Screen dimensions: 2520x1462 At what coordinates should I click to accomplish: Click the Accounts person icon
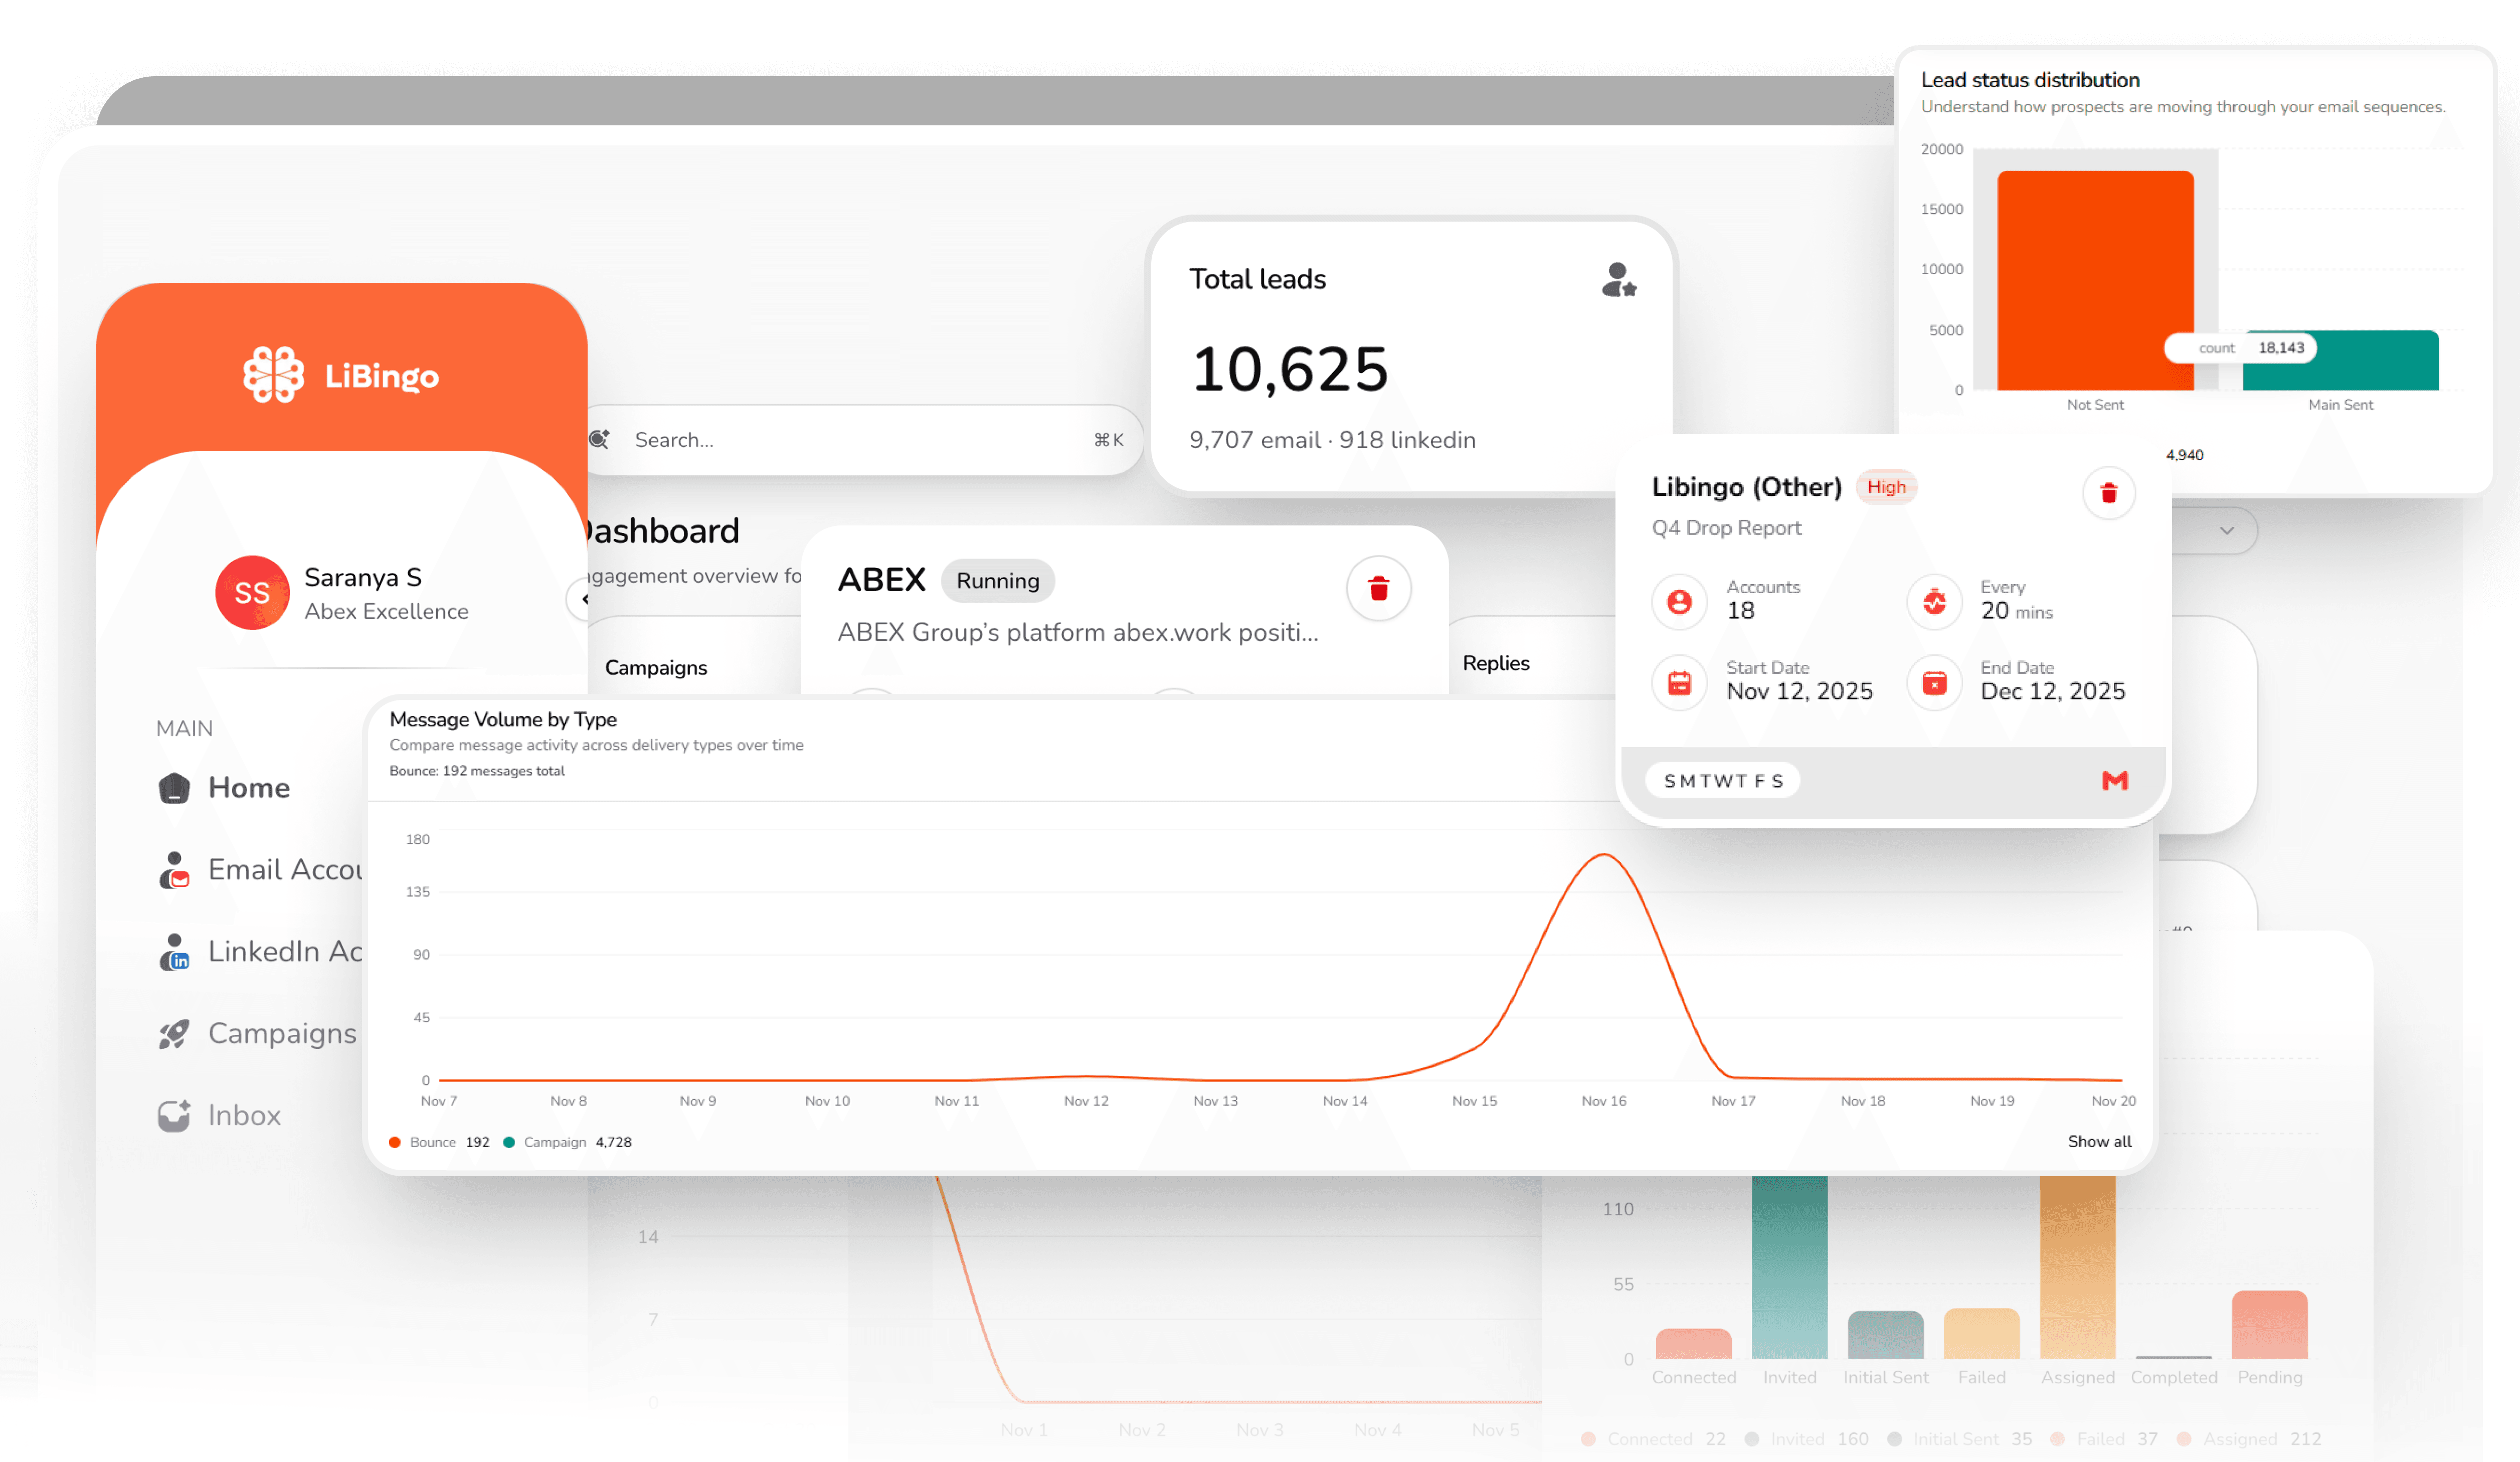pos(1679,602)
